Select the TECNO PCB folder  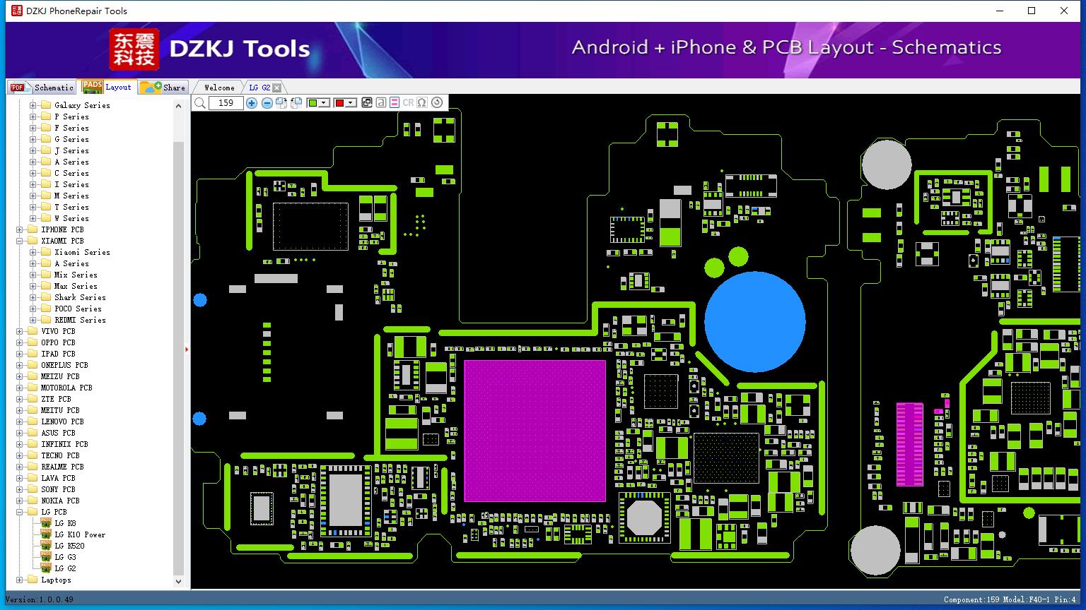tap(60, 455)
